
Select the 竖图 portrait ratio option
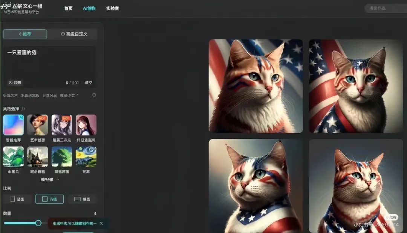coord(17,199)
